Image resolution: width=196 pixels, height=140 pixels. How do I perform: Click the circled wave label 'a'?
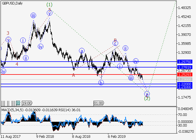point(82,51)
